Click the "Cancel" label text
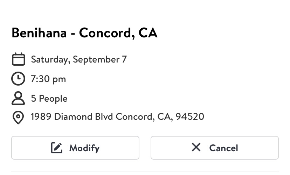Viewport: 290px width, 175px height. click(224, 148)
